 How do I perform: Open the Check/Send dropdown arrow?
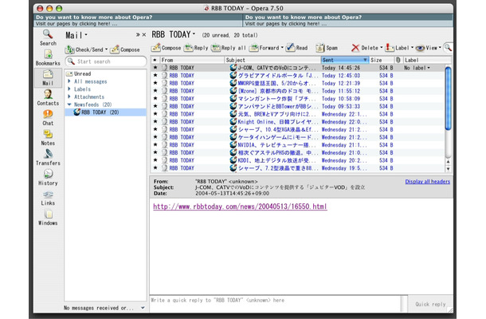point(106,49)
